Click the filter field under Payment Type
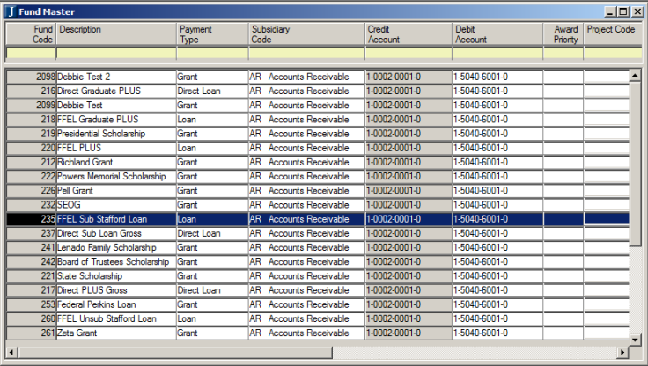Screen dimensions: 648x366 211,54
